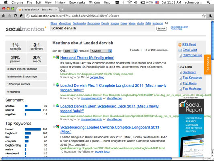Image resolution: width=214 pixels, height=161 pixels.
Task: Click the socialmention logo
Action: click(x=26, y=29)
